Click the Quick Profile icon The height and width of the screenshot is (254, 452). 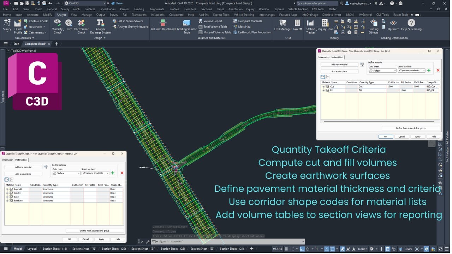(x=18, y=27)
